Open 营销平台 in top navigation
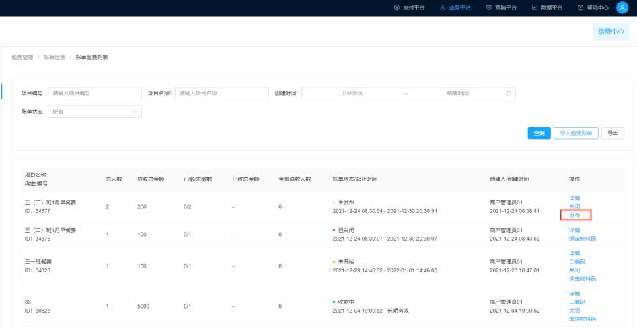This screenshot has height=328, width=637. pyautogui.click(x=501, y=7)
